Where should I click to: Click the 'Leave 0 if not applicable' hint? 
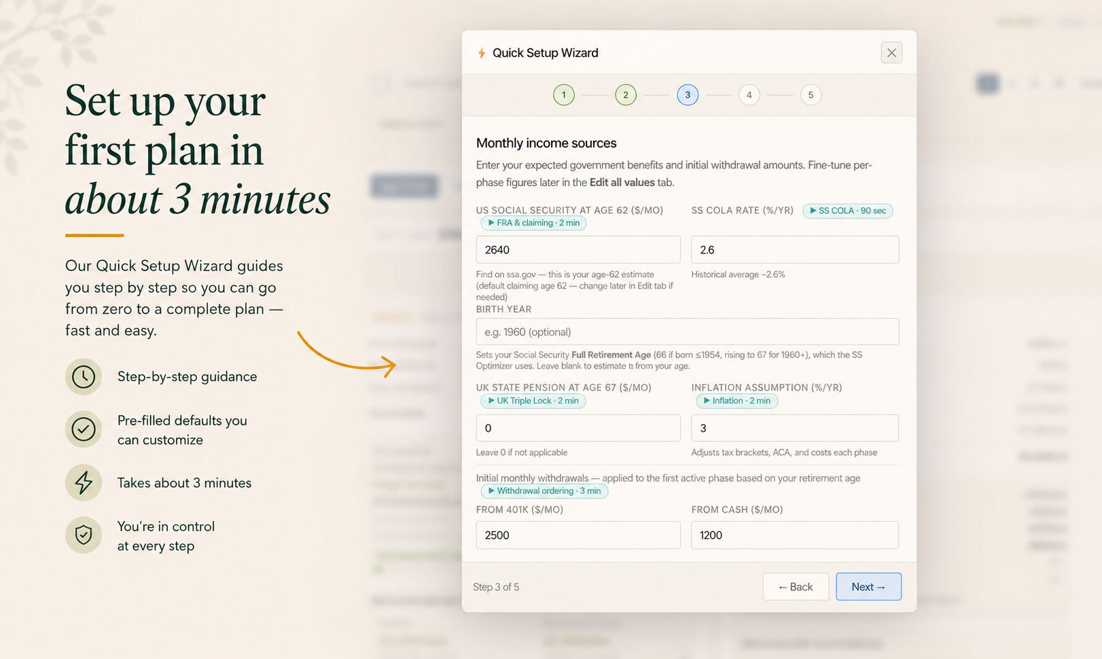(522, 452)
